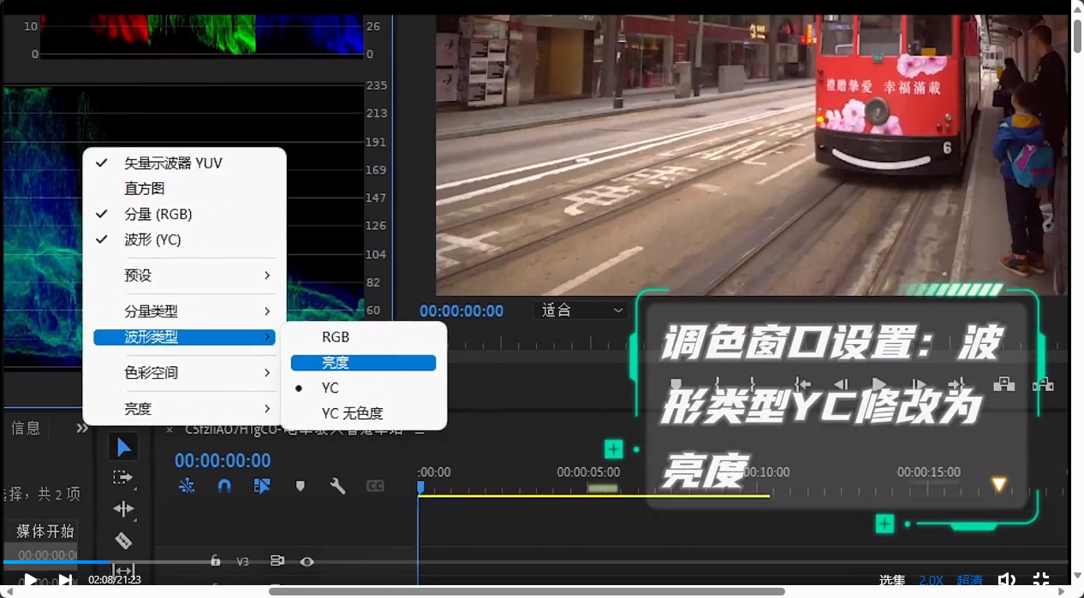The height and width of the screenshot is (598, 1084).
Task: Select the Razor tool
Action: pos(123,540)
